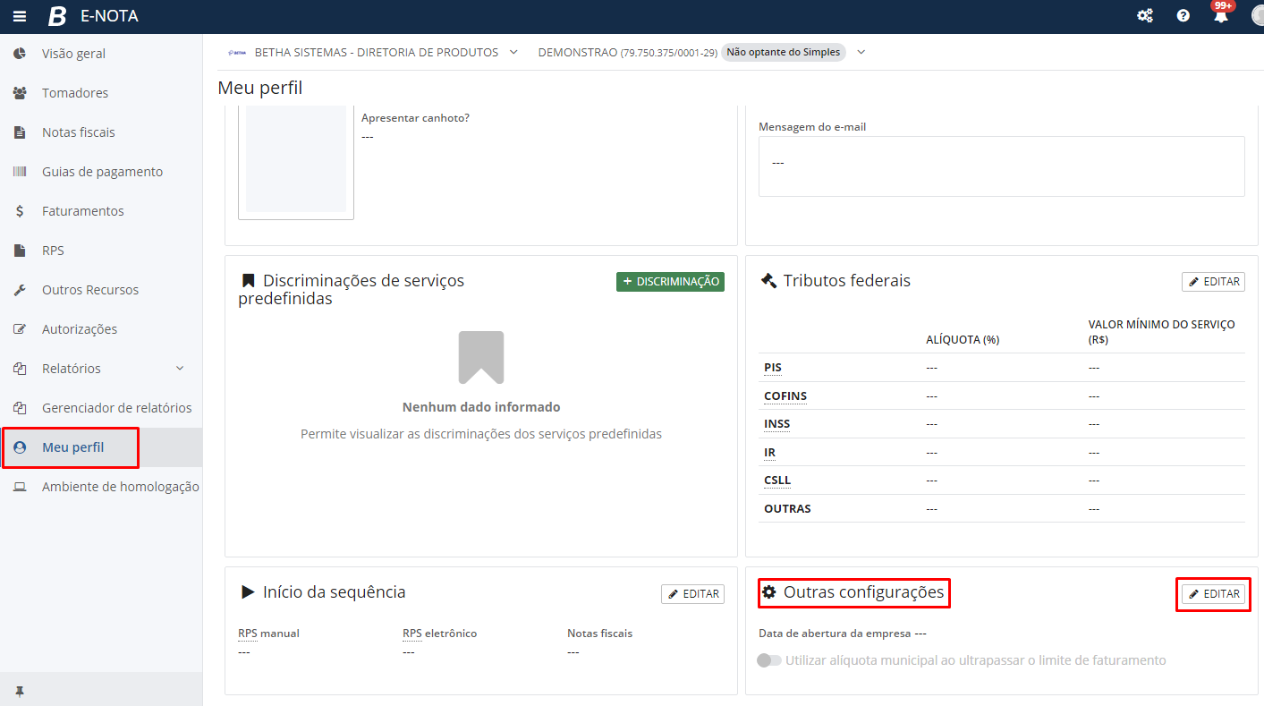Click the Tomadores people icon
This screenshot has height=706, width=1264.
click(x=20, y=93)
